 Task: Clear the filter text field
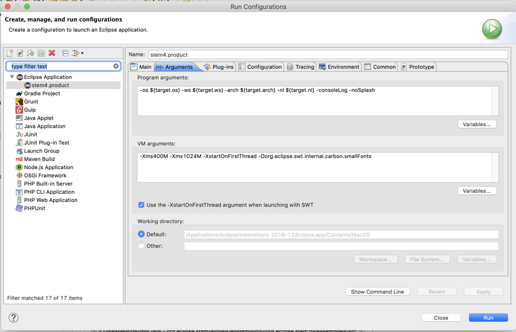pyautogui.click(x=116, y=66)
